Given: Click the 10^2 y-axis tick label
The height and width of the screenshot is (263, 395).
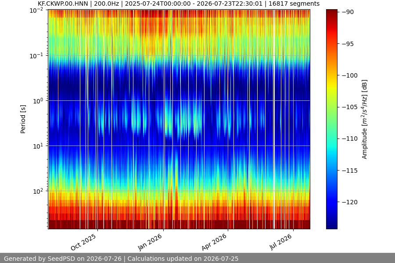Looking at the screenshot, I should pyautogui.click(x=38, y=191).
